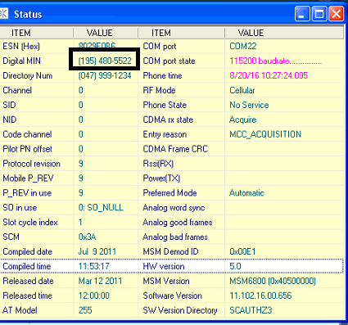Click the Slot cycle index label
The width and height of the screenshot is (348, 325).
30,223
